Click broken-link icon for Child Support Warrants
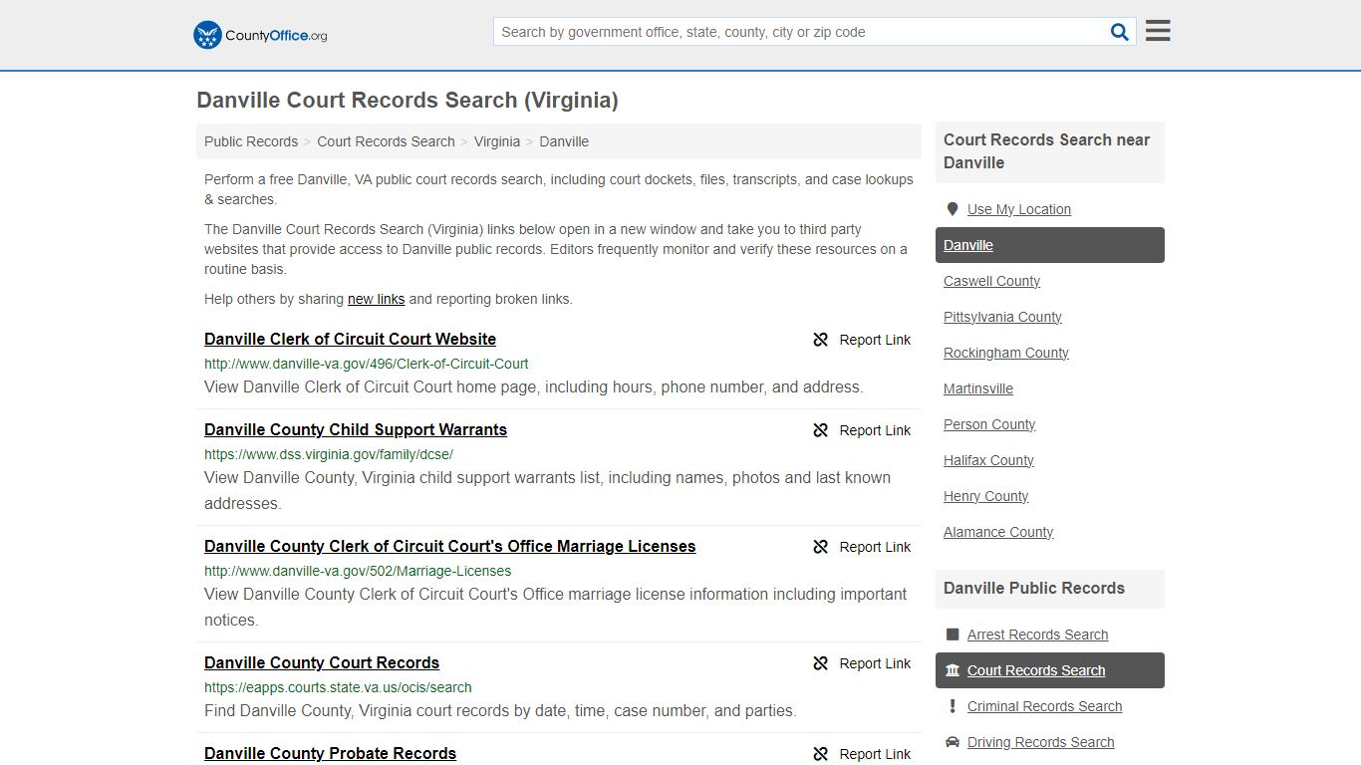Viewport: 1361px width, 765px height. pyautogui.click(x=820, y=430)
